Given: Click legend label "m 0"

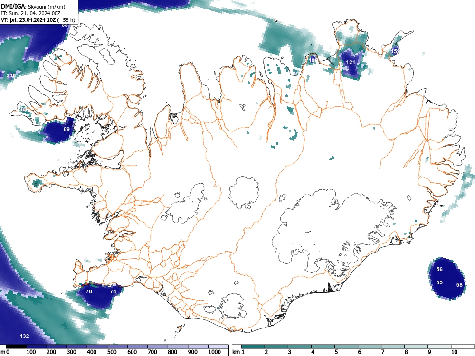Looking at the screenshot, I should (x=5, y=352).
